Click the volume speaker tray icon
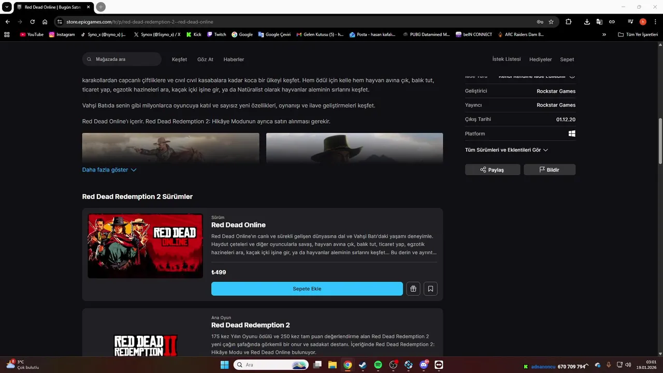The width and height of the screenshot is (663, 373). click(628, 365)
